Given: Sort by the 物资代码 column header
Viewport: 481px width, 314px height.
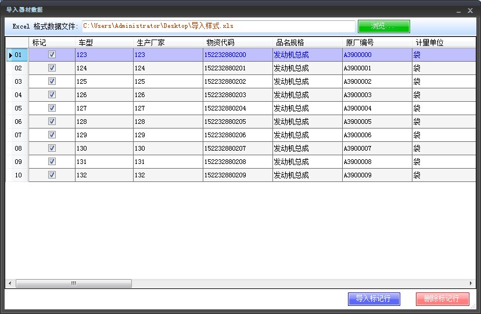Looking at the screenshot, I should point(238,42).
